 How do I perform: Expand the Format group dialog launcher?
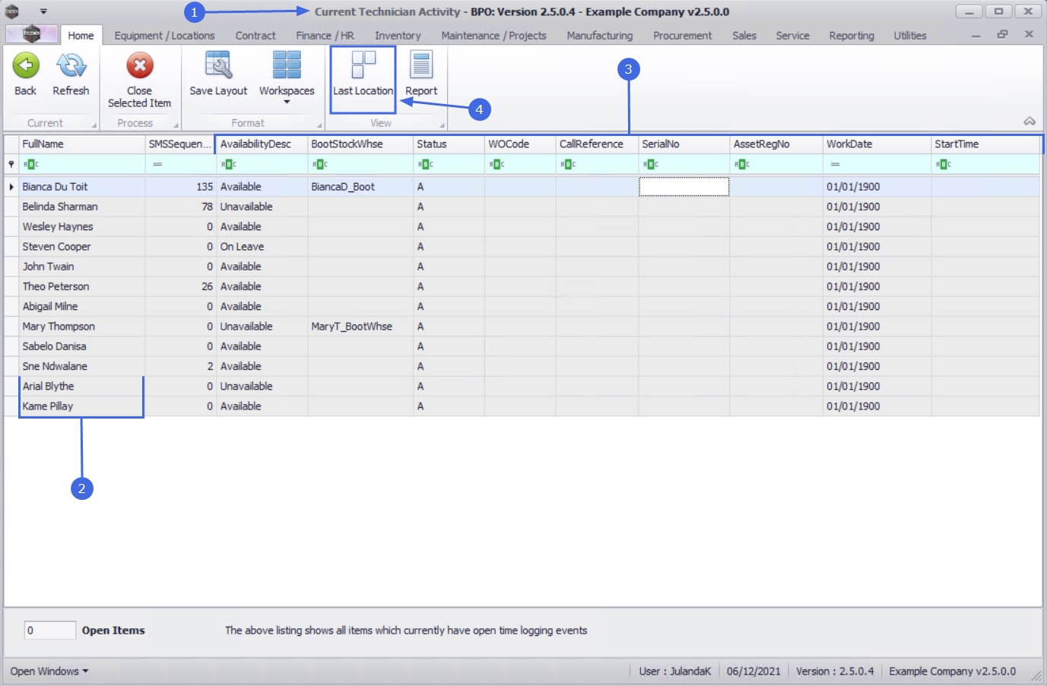pos(319,125)
